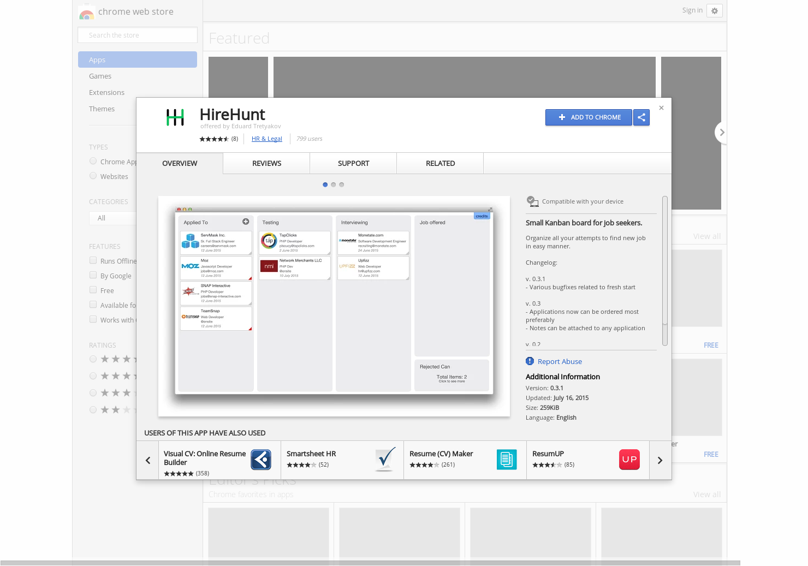Image resolution: width=808 pixels, height=566 pixels.
Task: Click the Report Abuse exclamation icon
Action: 530,361
